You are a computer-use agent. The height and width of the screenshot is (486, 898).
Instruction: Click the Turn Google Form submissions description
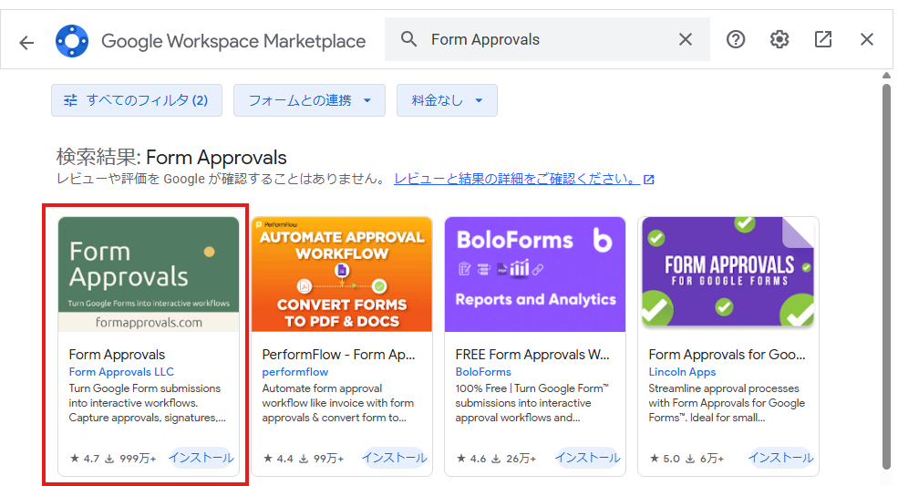pos(147,403)
